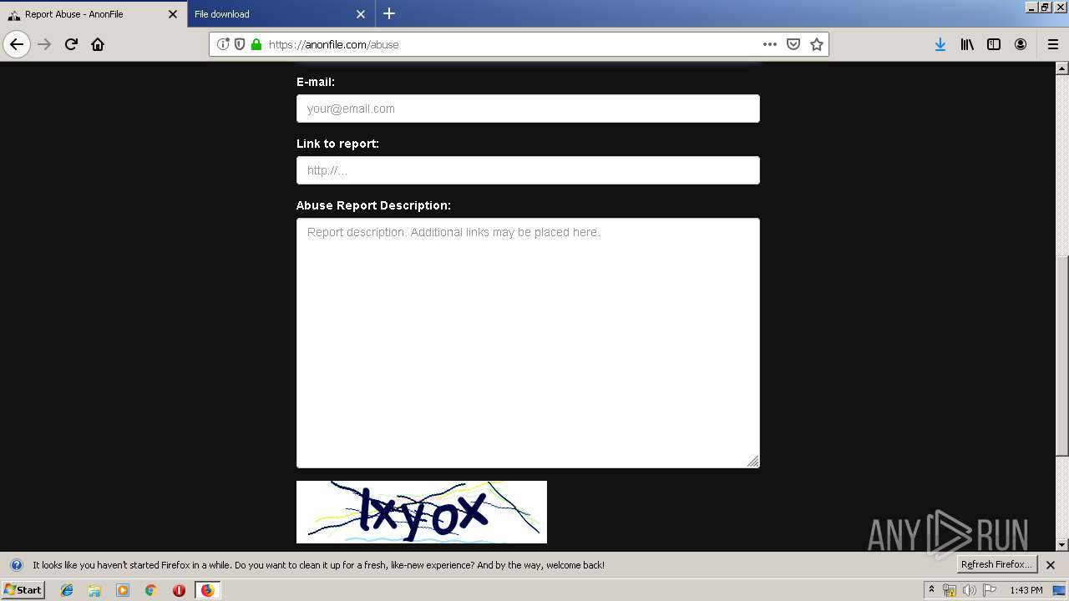1069x601 pixels.
Task: Go back to the previous page
Action: pos(17,44)
